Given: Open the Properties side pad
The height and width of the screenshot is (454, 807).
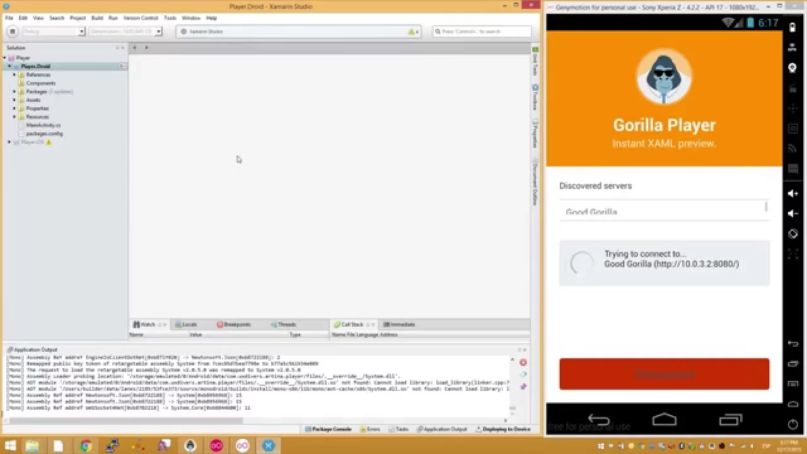Looking at the screenshot, I should (535, 133).
